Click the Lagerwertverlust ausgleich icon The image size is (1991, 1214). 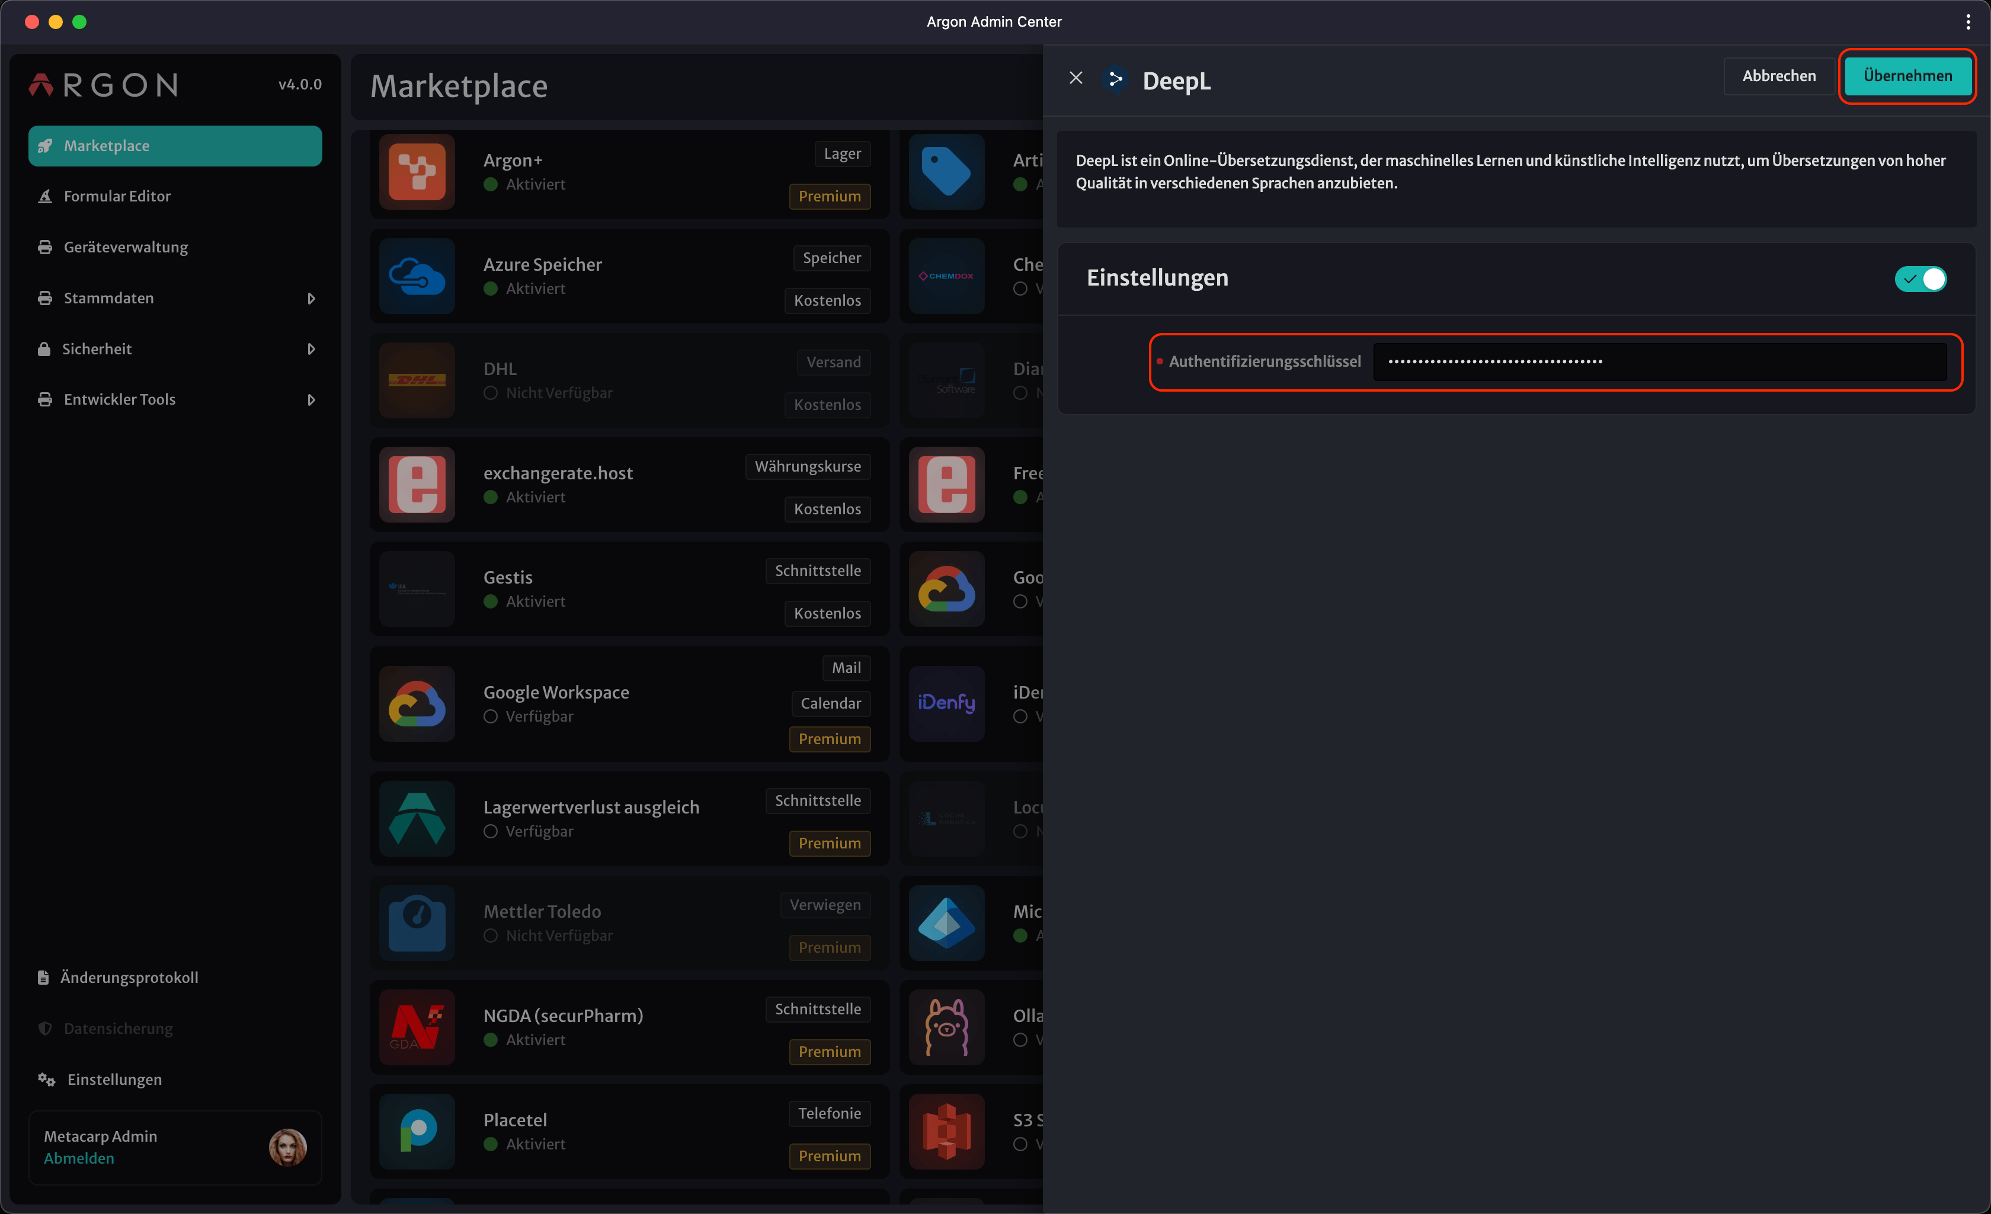417,818
